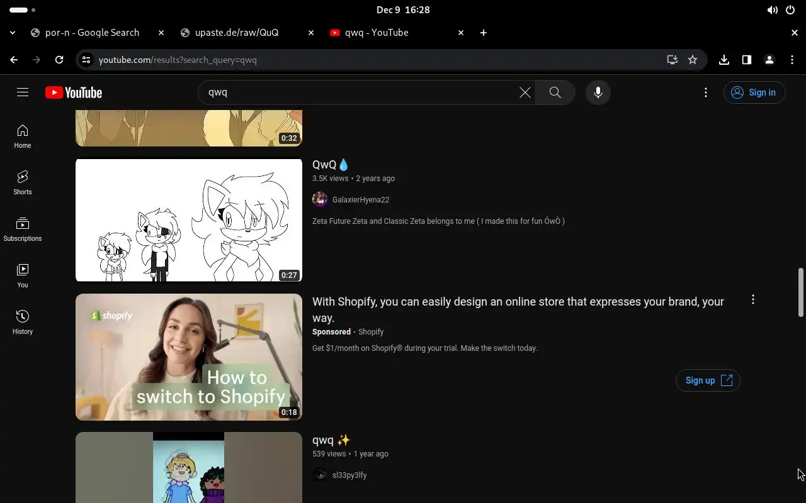The width and height of the screenshot is (806, 503).
Task: Click the install app icon in address bar
Action: click(x=673, y=60)
